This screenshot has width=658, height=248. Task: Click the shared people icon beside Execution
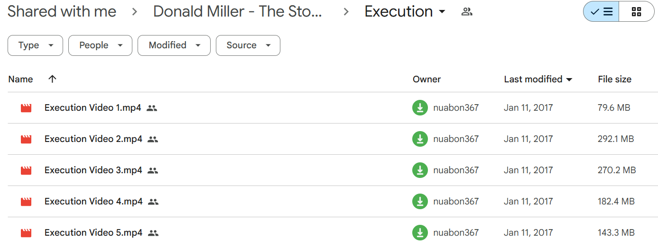click(467, 12)
